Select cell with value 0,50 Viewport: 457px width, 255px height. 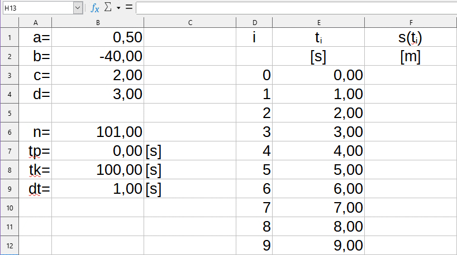tap(98, 38)
